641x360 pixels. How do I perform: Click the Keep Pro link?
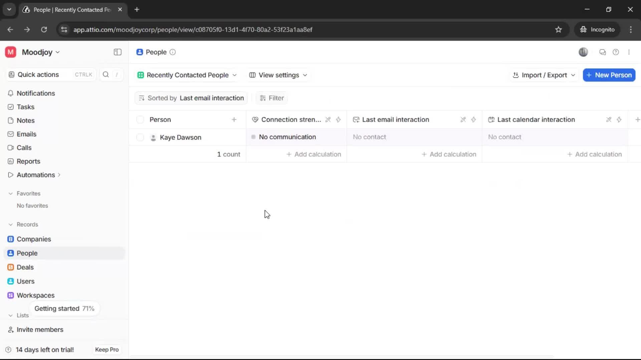click(x=106, y=349)
